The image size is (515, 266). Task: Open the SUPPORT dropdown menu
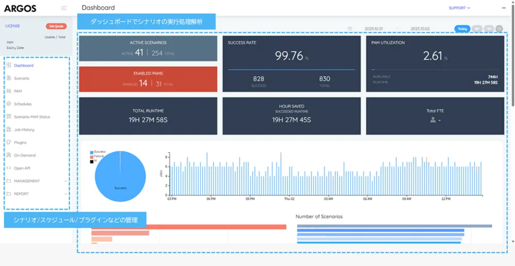459,8
